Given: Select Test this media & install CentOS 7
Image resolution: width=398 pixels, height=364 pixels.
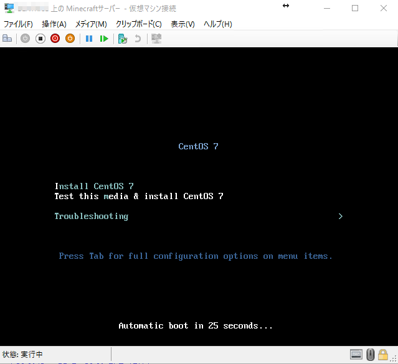Looking at the screenshot, I should click(x=139, y=196).
